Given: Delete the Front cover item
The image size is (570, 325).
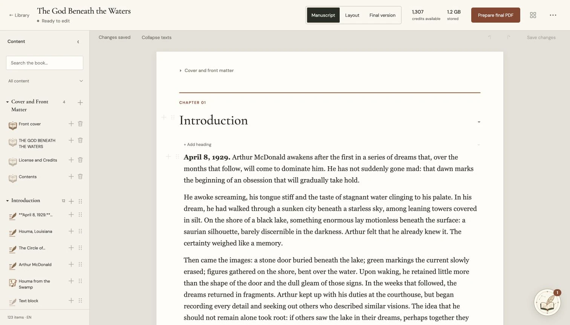Looking at the screenshot, I should pyautogui.click(x=80, y=124).
